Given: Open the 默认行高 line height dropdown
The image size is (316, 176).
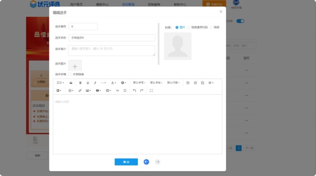Looking at the screenshot, I should [173, 83].
